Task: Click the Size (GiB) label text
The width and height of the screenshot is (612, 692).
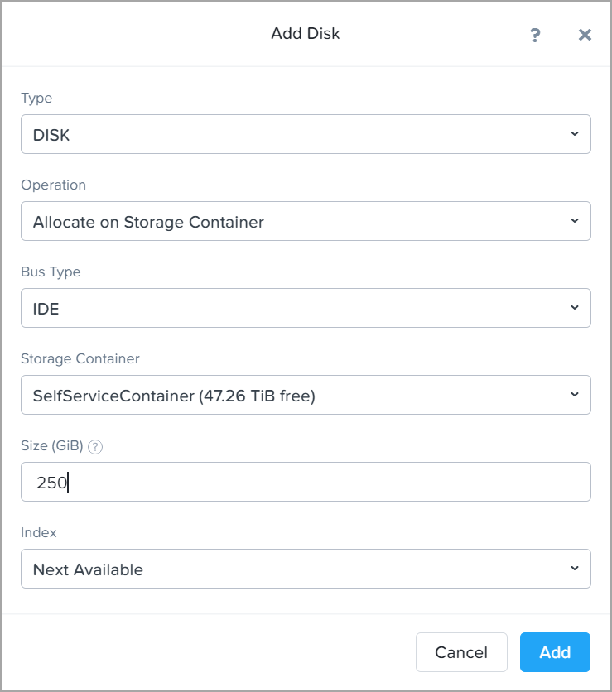Action: 52,445
